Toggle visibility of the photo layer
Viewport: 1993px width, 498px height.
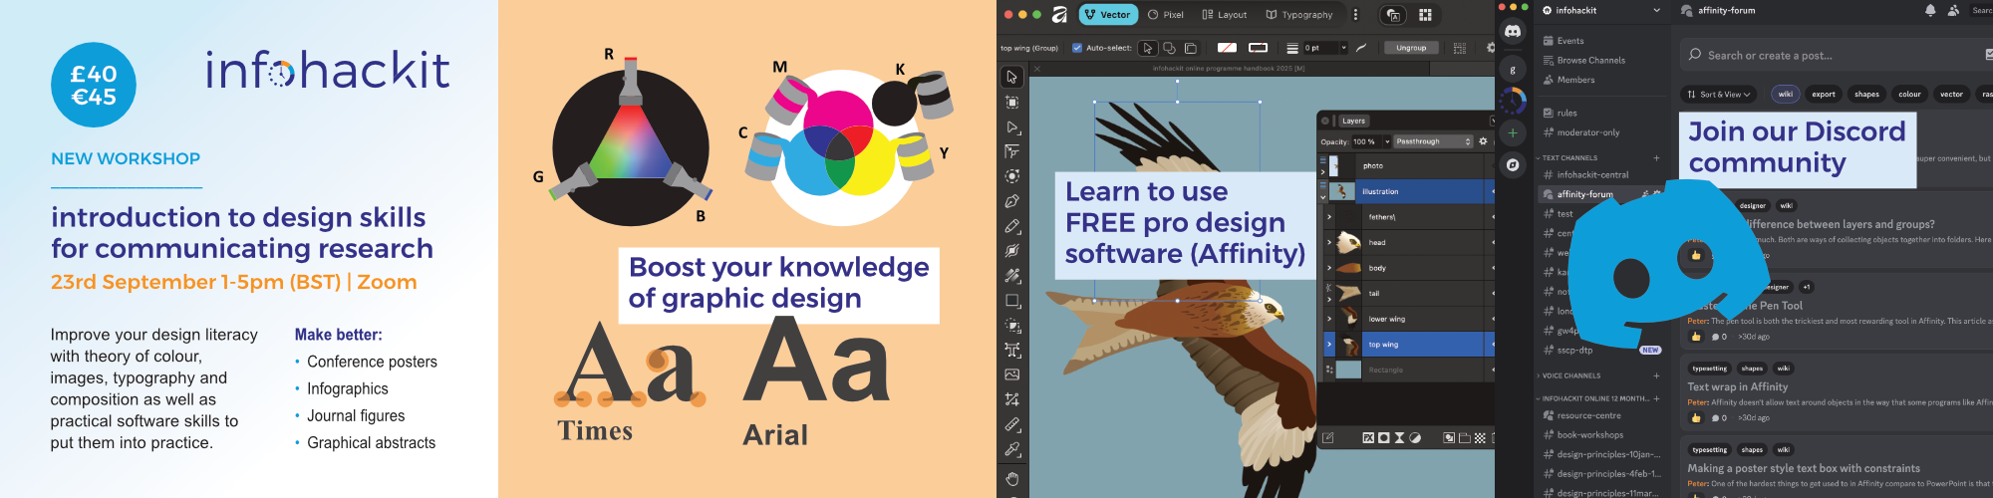point(1492,165)
